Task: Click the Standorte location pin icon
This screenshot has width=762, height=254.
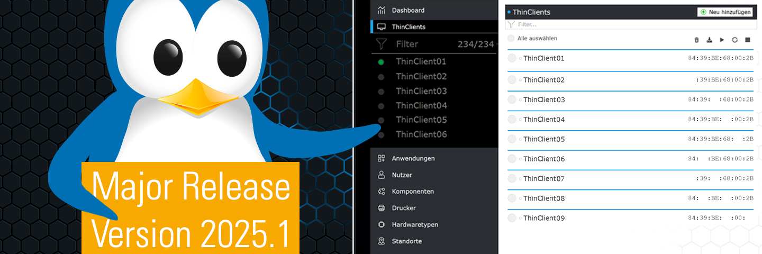Action: [x=381, y=241]
